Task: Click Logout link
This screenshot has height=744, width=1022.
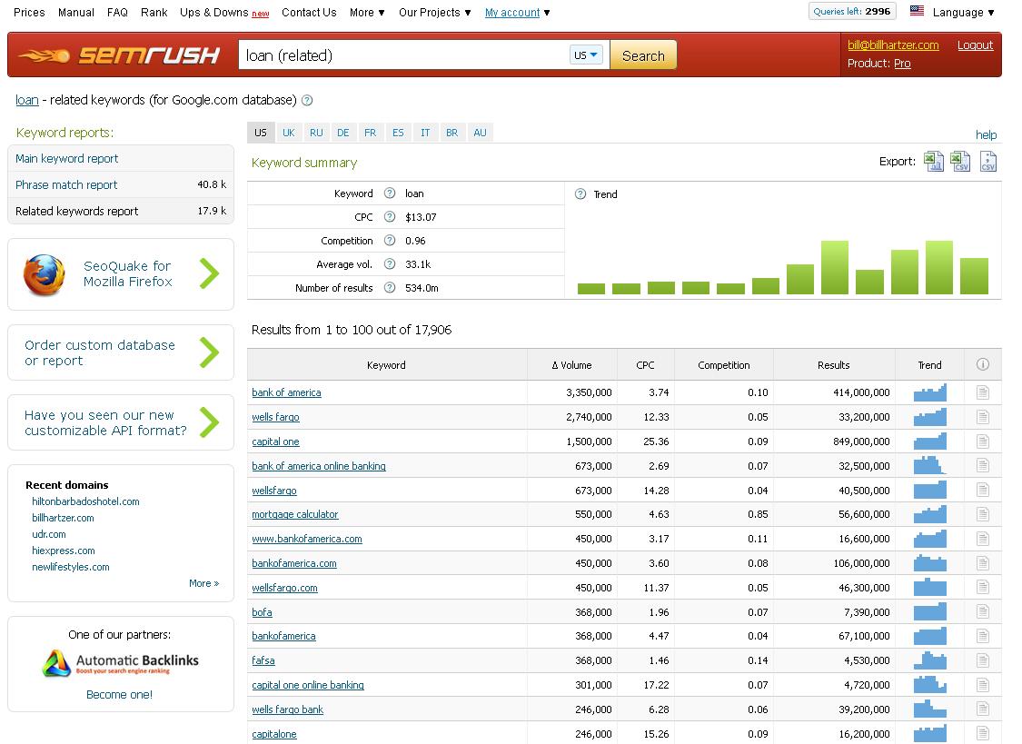Action: (975, 45)
